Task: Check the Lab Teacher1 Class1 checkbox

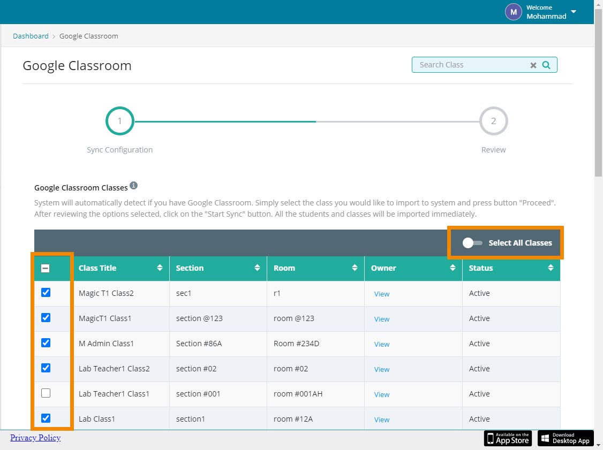Action: (x=46, y=393)
